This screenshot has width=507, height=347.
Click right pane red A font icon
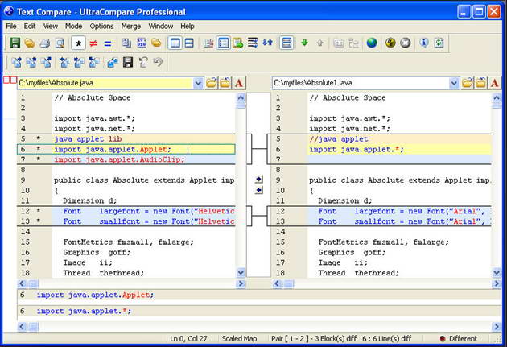tap(494, 83)
